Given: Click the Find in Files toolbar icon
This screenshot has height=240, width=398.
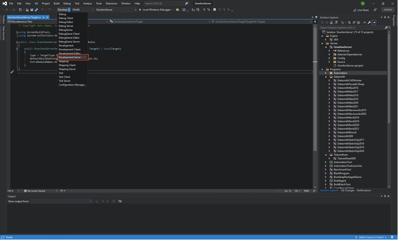Looking at the screenshot, I should (177, 9).
